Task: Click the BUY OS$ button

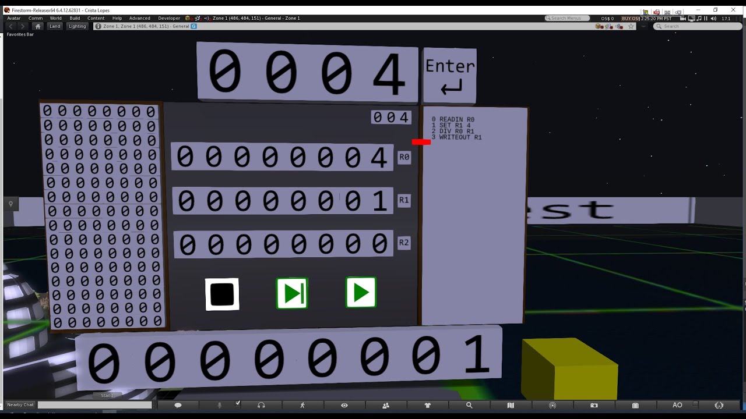Action: pos(631,18)
